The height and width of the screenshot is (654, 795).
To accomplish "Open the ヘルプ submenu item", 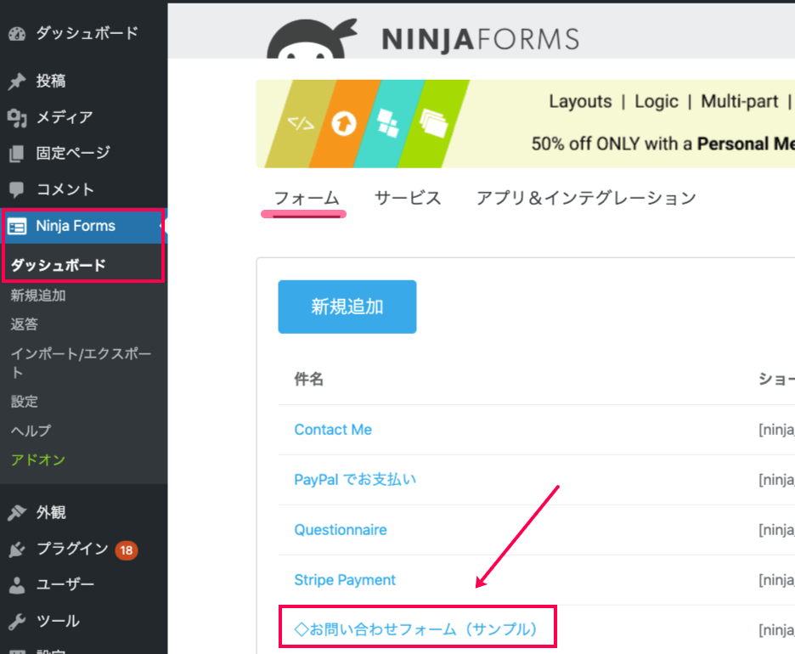I will pyautogui.click(x=31, y=431).
